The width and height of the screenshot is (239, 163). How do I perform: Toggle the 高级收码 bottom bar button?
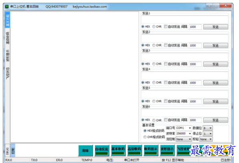[135, 151]
